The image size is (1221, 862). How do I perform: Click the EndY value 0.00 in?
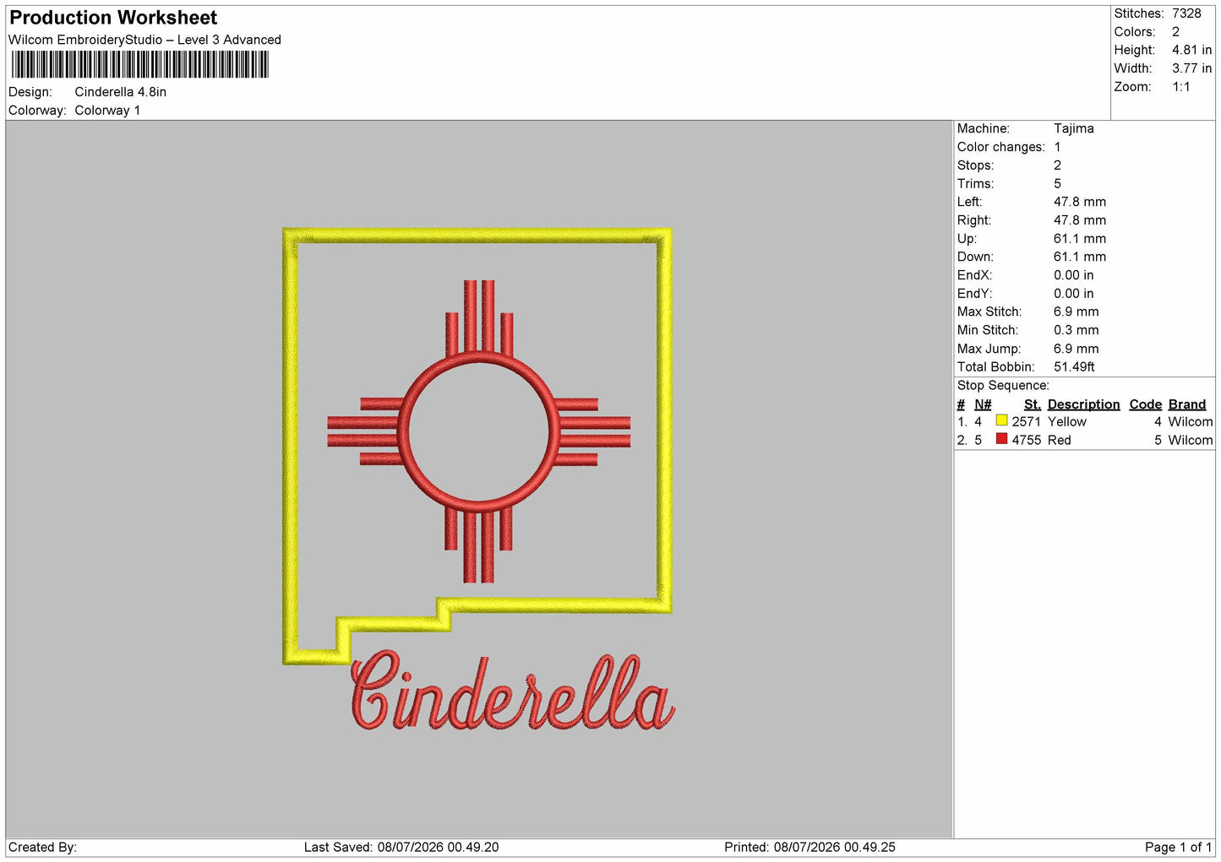pyautogui.click(x=1074, y=294)
